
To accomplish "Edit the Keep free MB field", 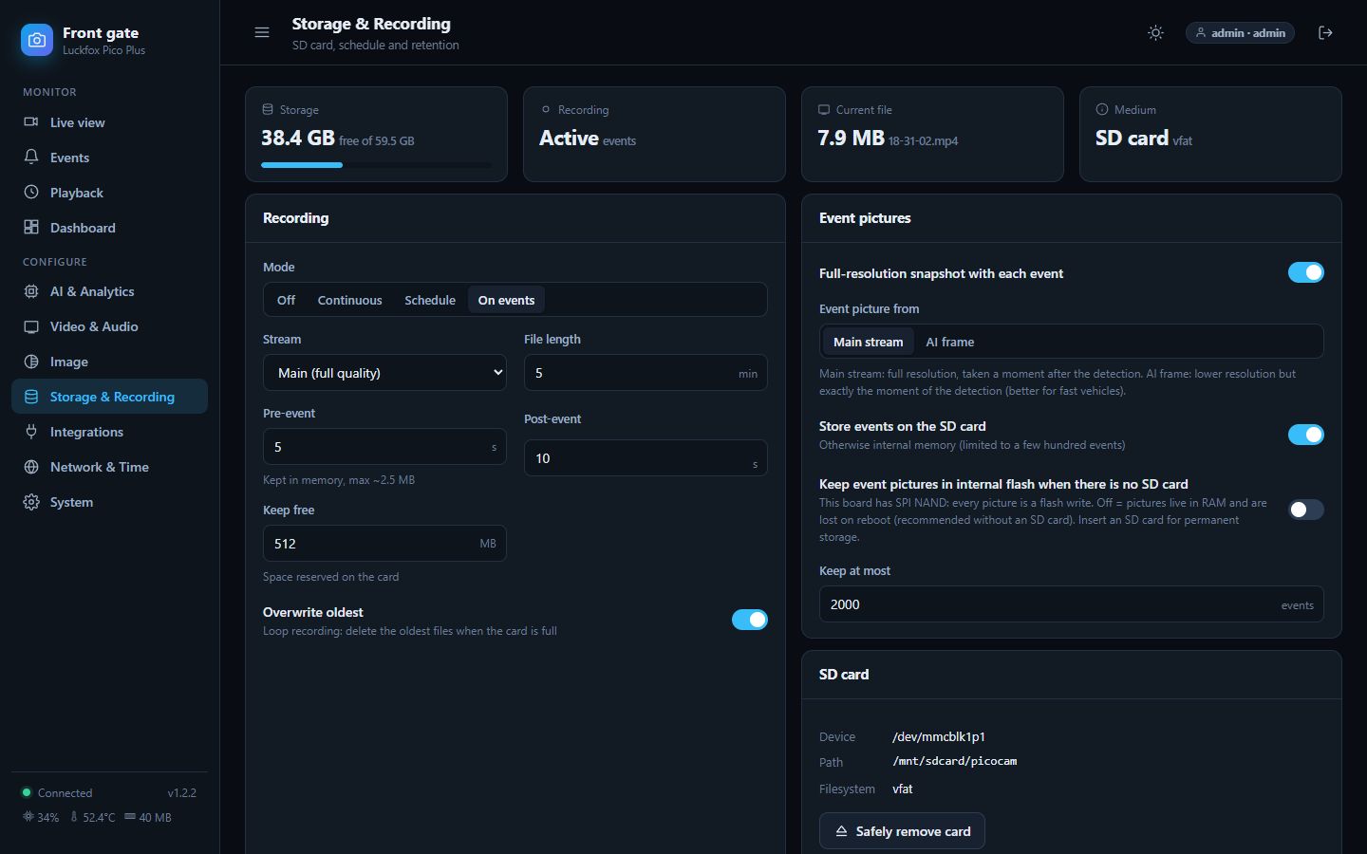I will coord(384,544).
